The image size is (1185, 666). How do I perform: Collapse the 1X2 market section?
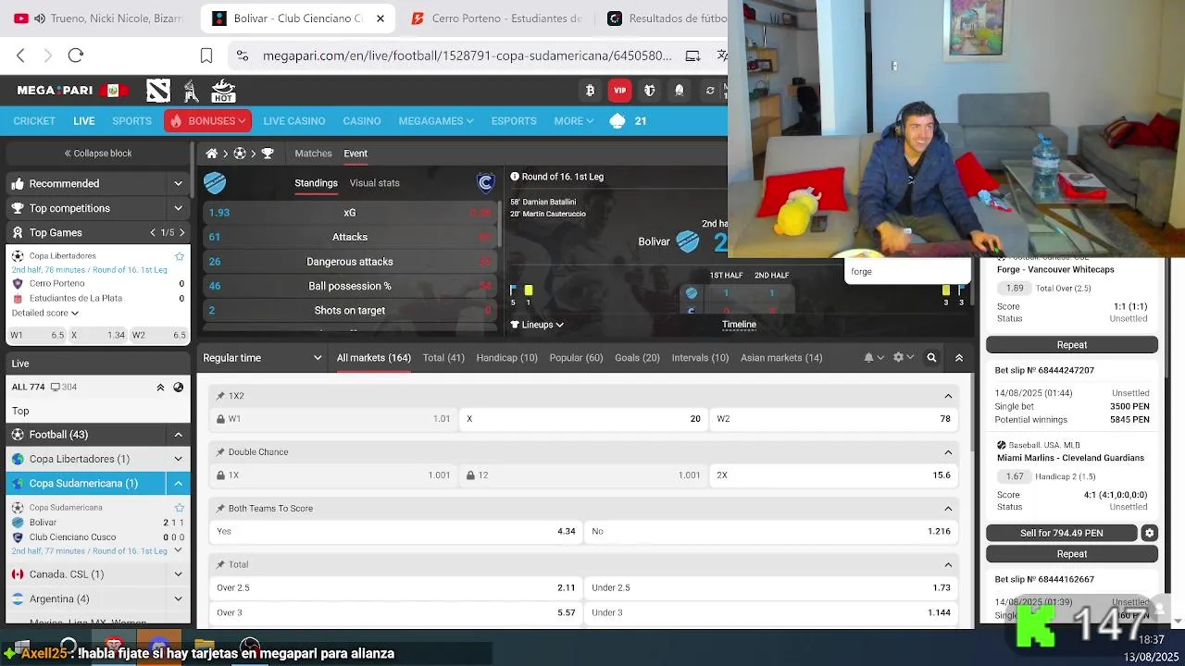tap(948, 396)
